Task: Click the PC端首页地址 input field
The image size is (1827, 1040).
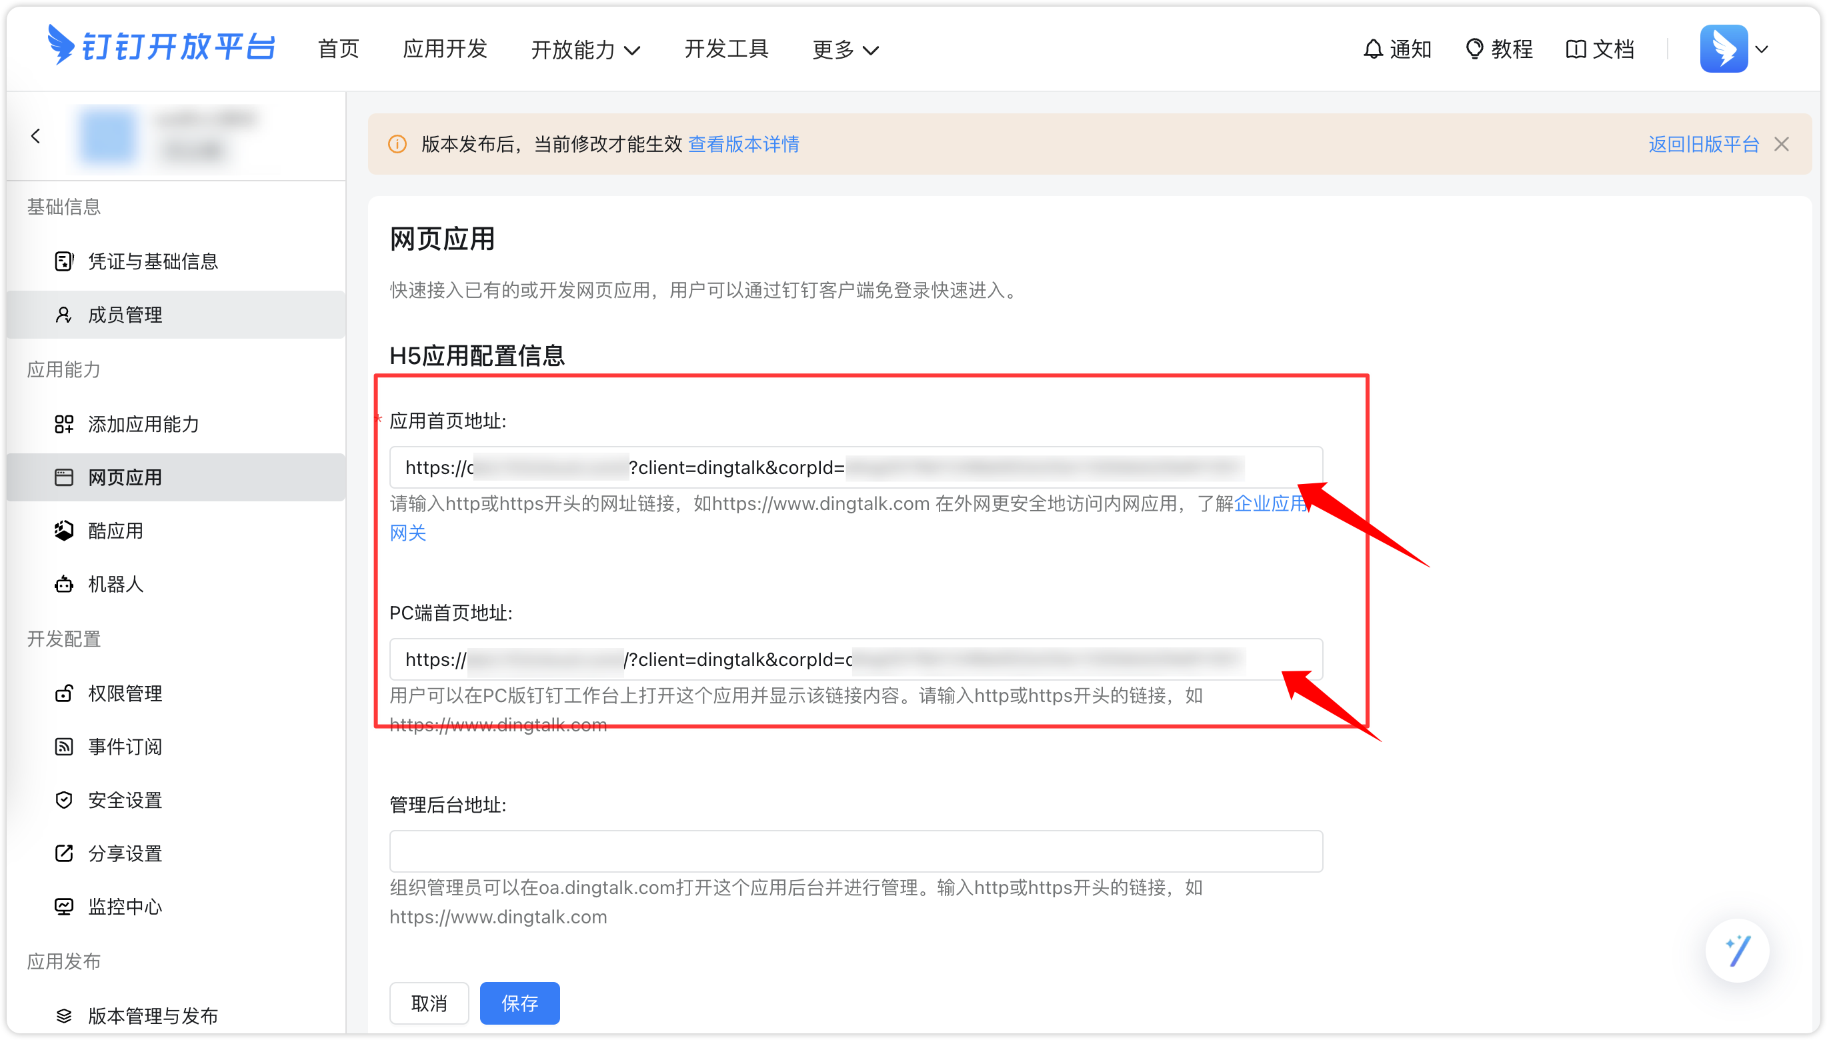Action: coord(855,659)
